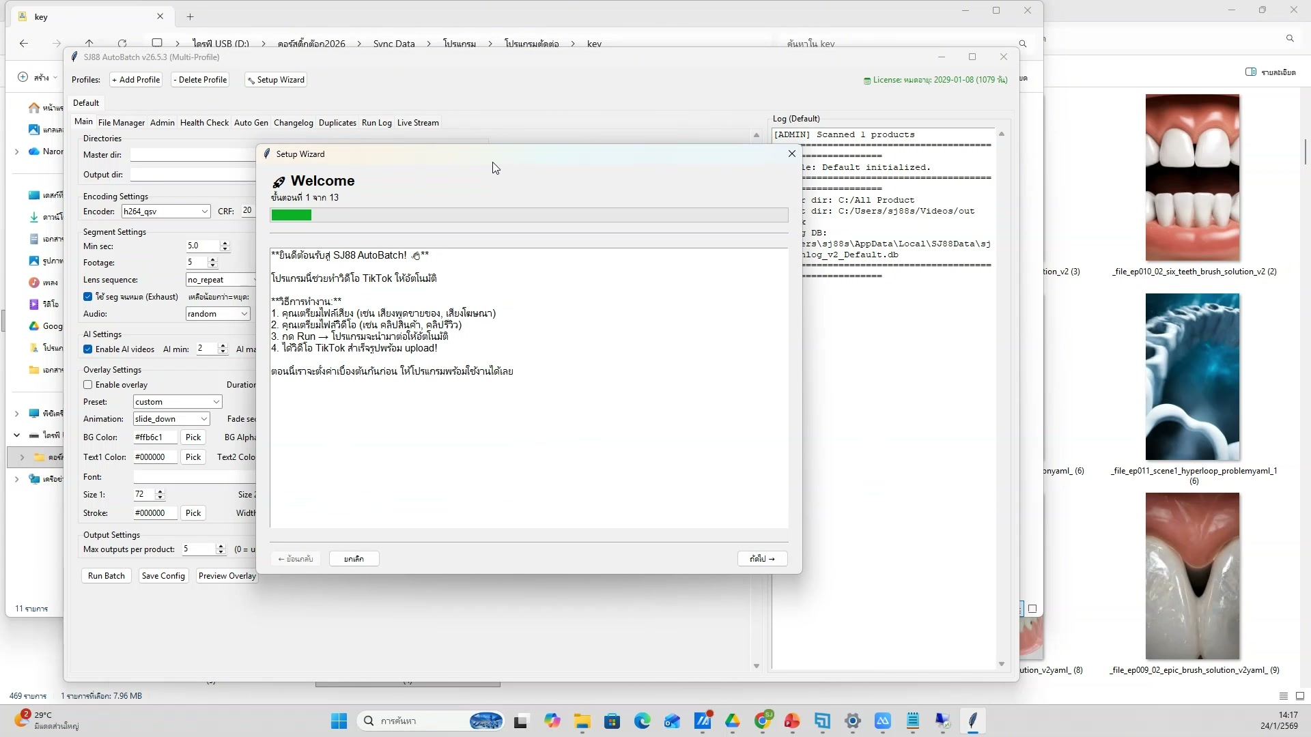Open the Live Stream tab
This screenshot has width=1311, height=737.
coord(417,123)
